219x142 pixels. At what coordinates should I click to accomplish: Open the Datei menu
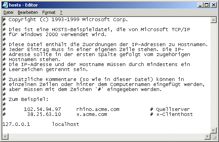point(8,13)
